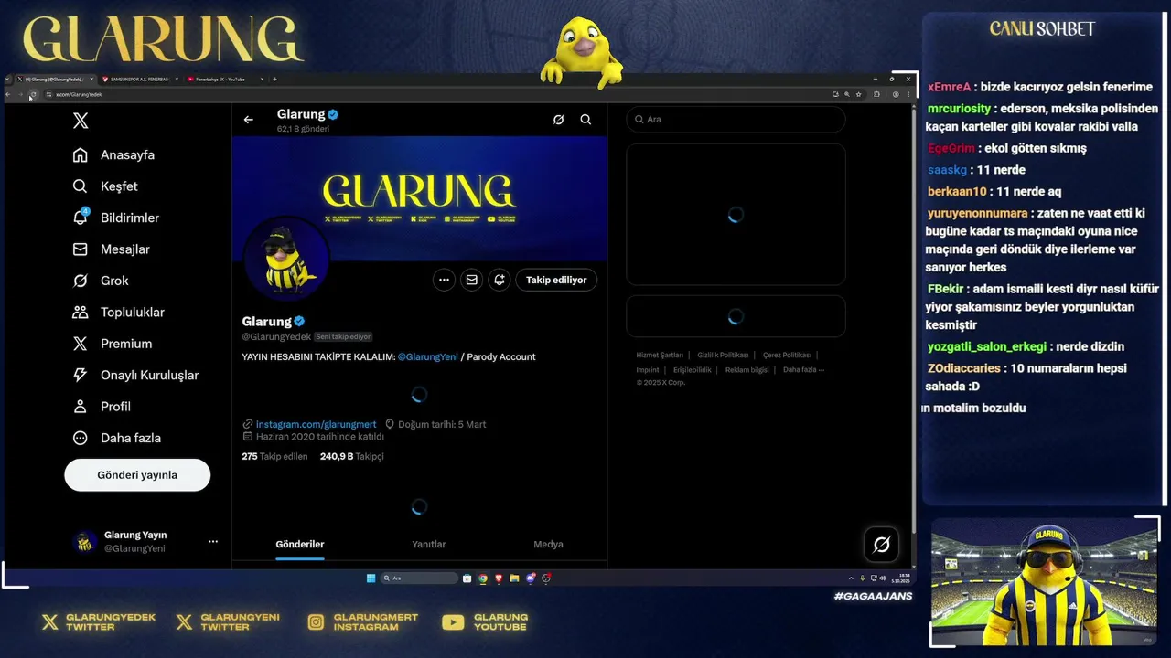Open Discord from the taskbar
This screenshot has height=658, width=1171.
point(531,578)
